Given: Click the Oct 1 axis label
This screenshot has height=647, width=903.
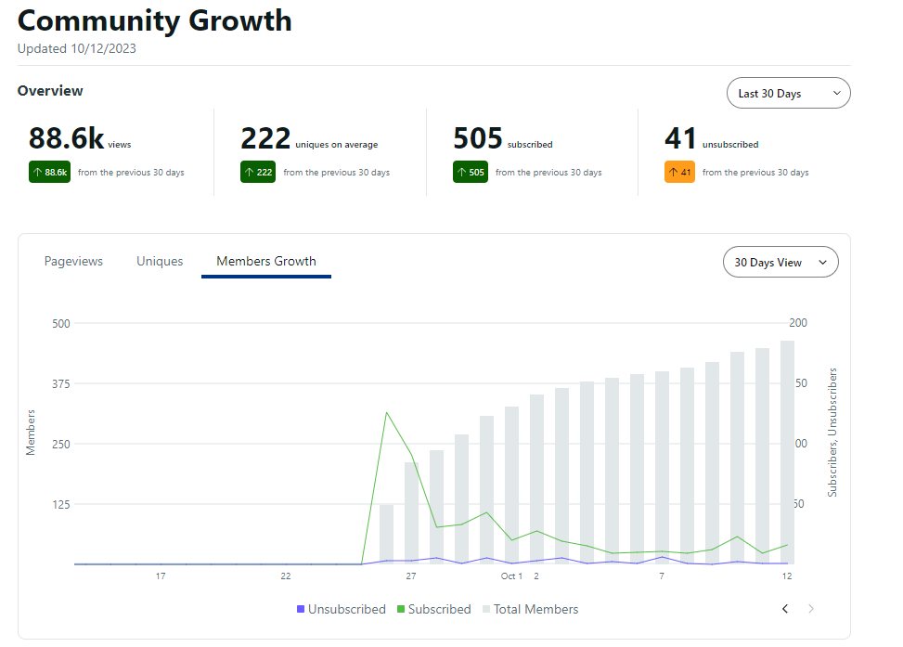Looking at the screenshot, I should tap(511, 576).
